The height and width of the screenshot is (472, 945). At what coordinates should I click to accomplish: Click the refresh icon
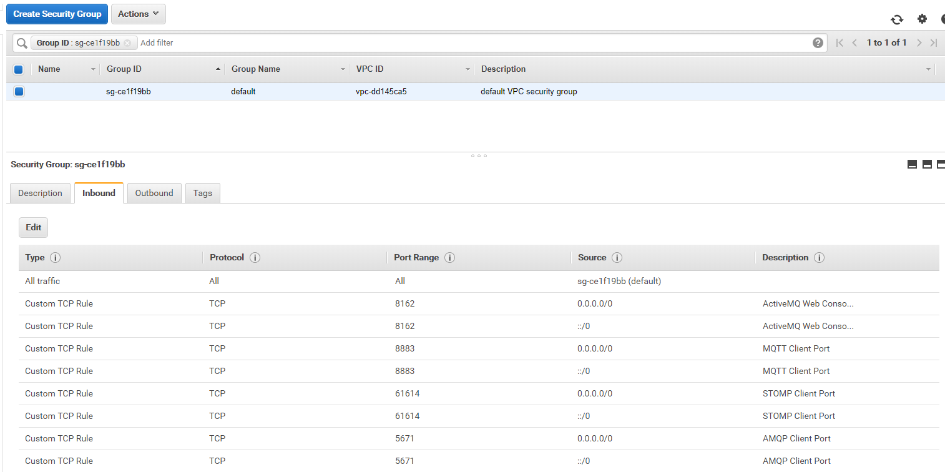(x=897, y=19)
